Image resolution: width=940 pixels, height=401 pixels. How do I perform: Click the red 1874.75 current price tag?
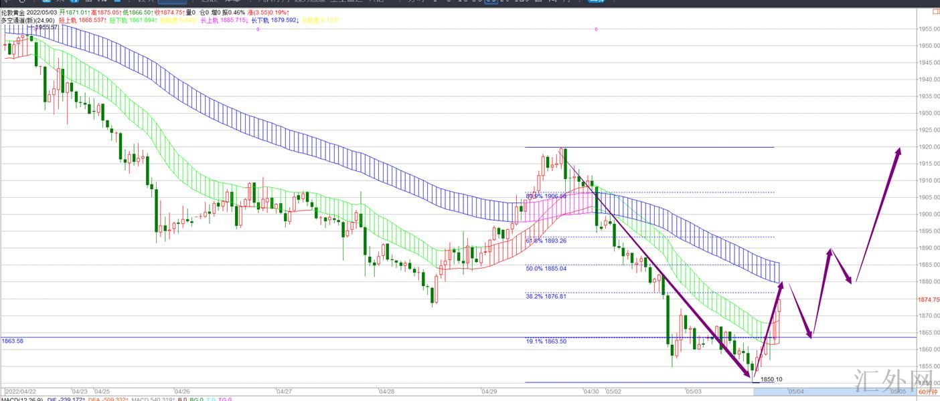pyautogui.click(x=929, y=299)
